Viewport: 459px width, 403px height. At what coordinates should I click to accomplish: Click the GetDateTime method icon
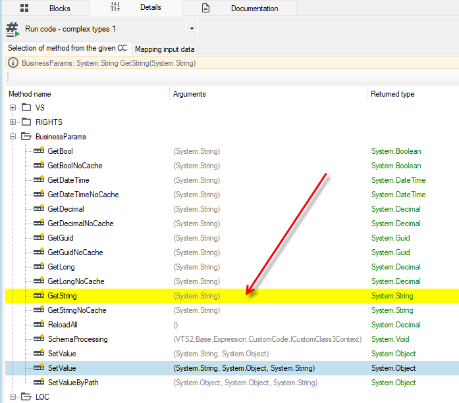tap(39, 179)
